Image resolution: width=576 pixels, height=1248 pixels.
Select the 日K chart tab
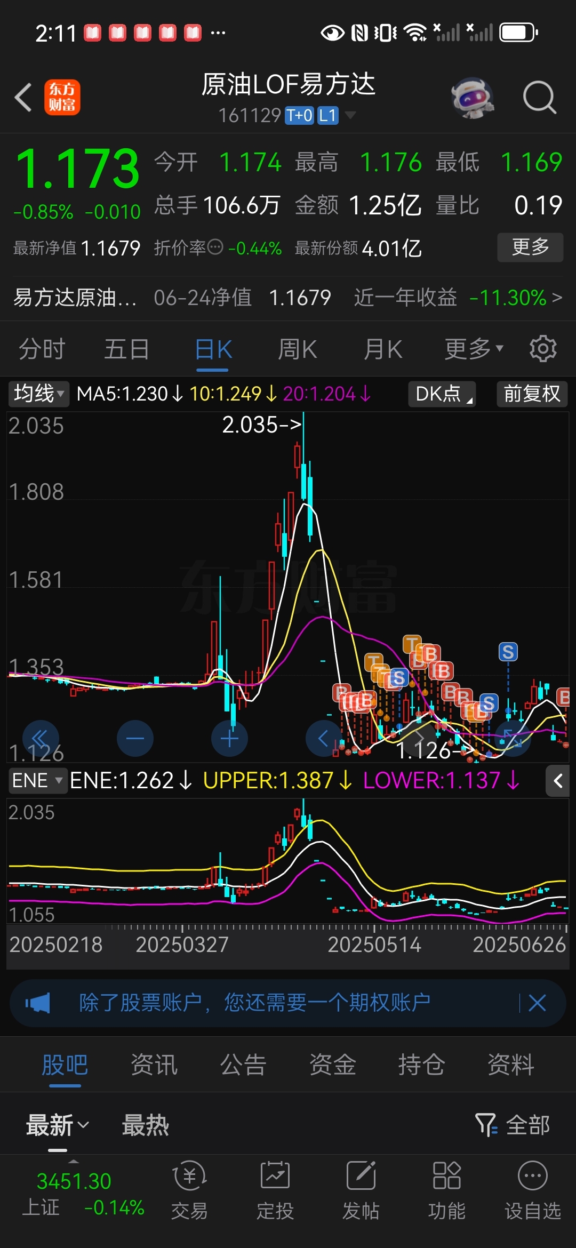(213, 350)
